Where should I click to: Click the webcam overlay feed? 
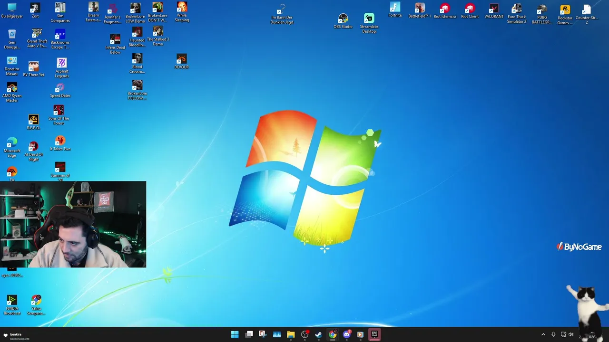click(73, 224)
